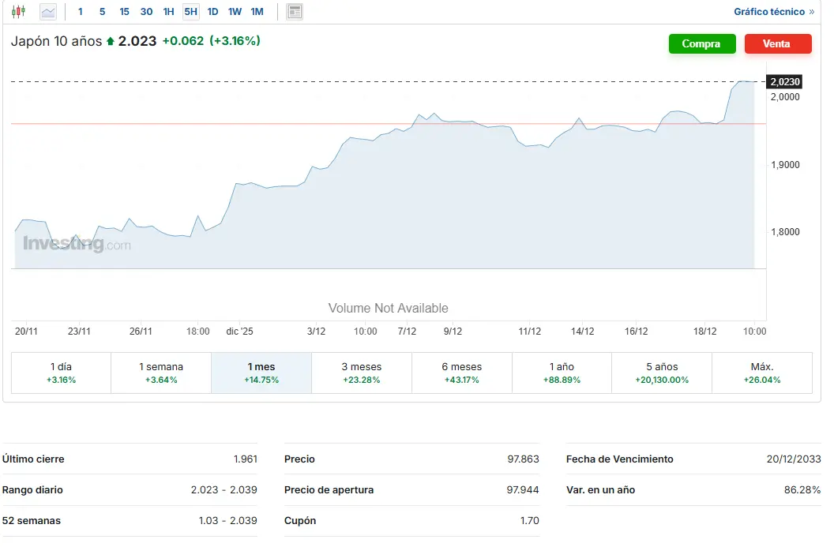Open the 5 minute interval selector
Screen dimensions: 834x547
pyautogui.click(x=102, y=11)
